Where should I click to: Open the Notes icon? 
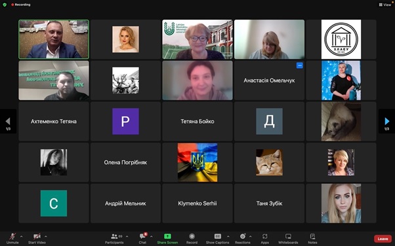pyautogui.click(x=312, y=236)
